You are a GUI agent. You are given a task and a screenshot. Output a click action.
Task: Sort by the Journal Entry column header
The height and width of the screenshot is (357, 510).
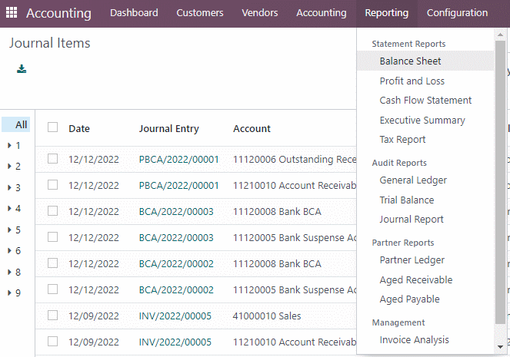(x=168, y=128)
